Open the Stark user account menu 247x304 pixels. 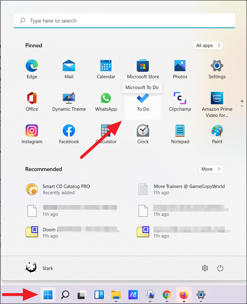pos(39,268)
